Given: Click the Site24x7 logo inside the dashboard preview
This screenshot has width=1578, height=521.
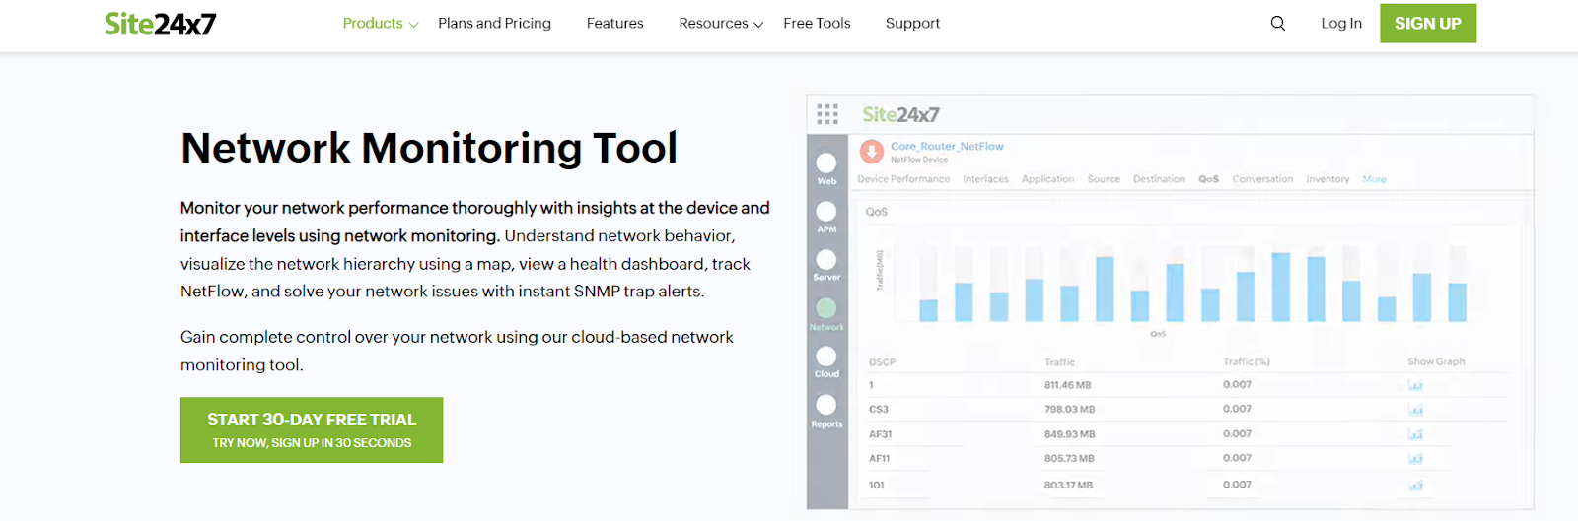Looking at the screenshot, I should point(900,114).
